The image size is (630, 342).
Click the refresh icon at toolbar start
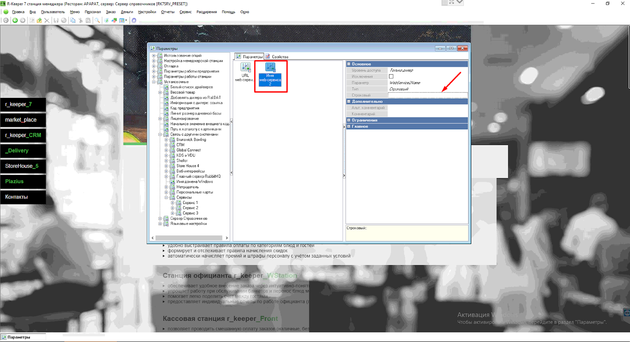[x=6, y=20]
